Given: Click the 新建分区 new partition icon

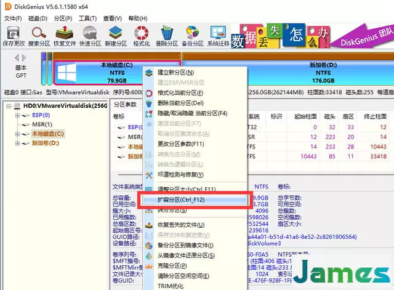Looking at the screenshot, I should (116, 36).
